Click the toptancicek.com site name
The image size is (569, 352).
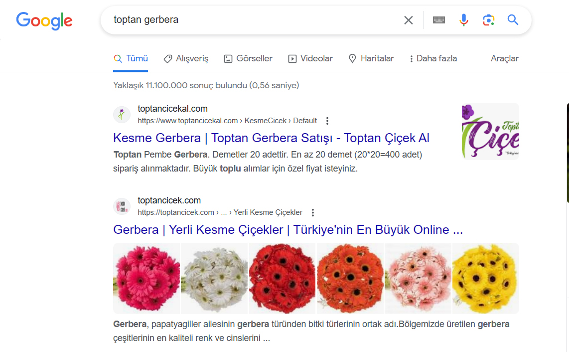tap(169, 200)
